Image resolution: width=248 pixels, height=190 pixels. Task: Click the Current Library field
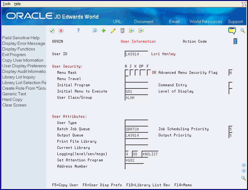coord(136,148)
